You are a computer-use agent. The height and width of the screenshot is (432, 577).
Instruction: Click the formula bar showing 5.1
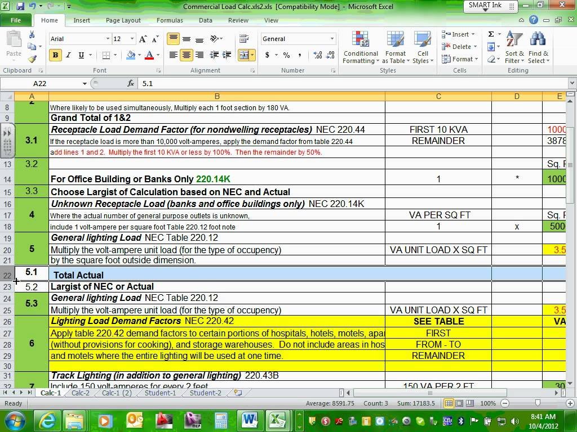(225, 83)
